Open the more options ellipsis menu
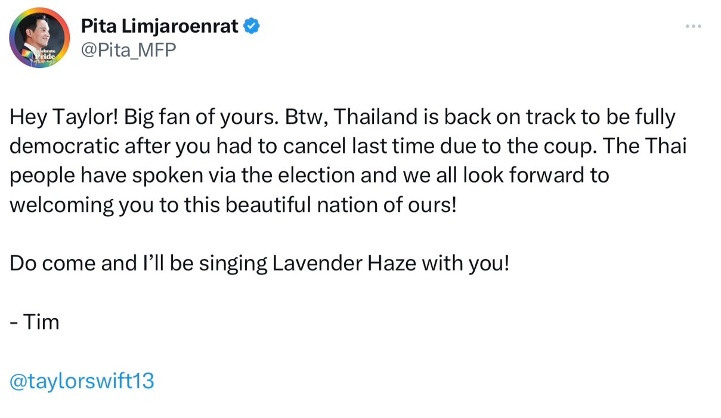 pyautogui.click(x=693, y=26)
